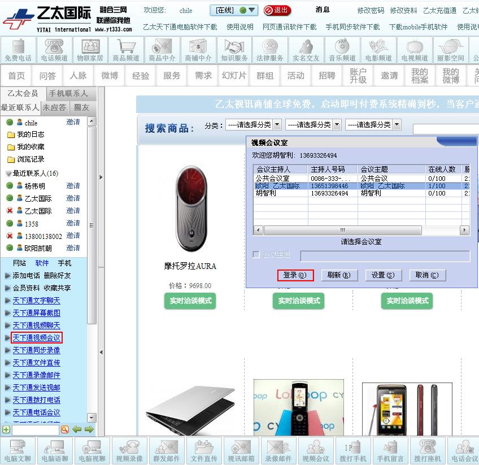Toggle the 会议主题 checkbox

(x=256, y=254)
